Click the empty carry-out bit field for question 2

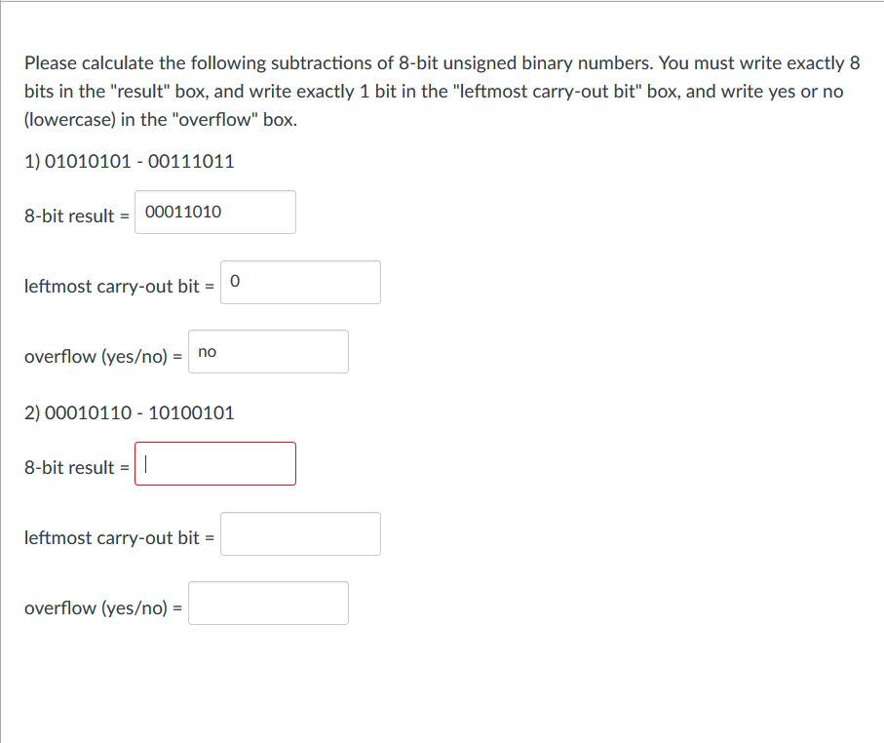(300, 533)
